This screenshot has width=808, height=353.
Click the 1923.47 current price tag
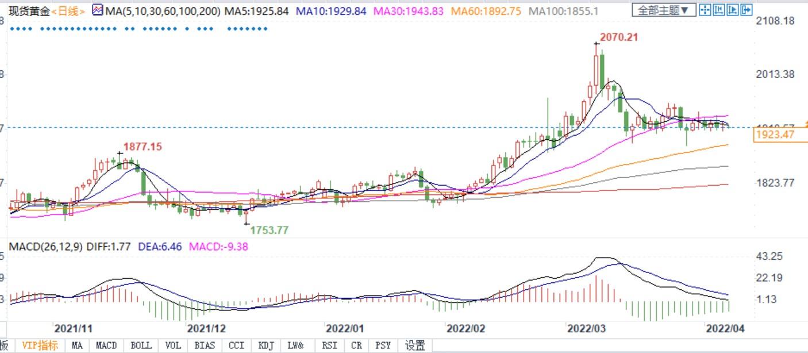point(776,135)
